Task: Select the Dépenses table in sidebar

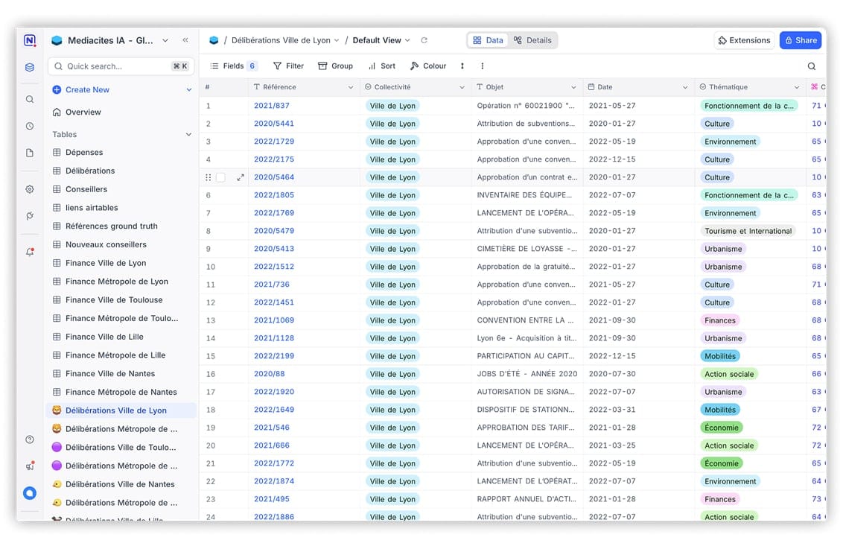Action: 84,153
